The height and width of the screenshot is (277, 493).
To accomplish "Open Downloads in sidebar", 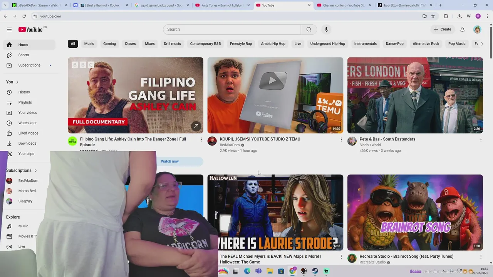I will pyautogui.click(x=29, y=144).
